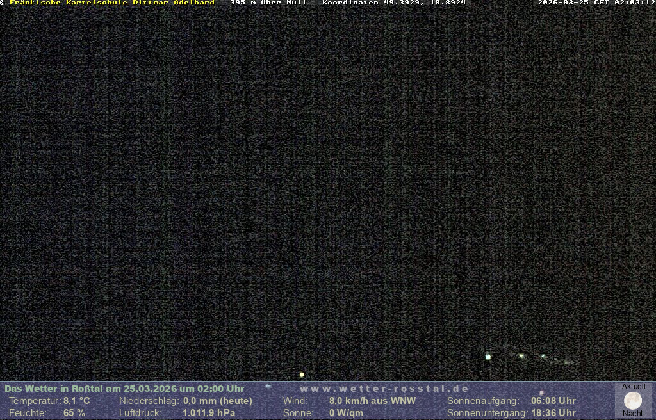Screen dimensions: 656x420
Task: Click the Sonnenaufgang time 06:08 Uhr
Action: pos(553,401)
